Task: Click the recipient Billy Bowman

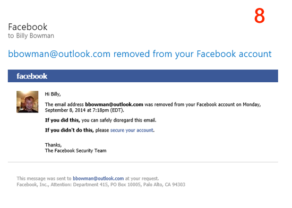Action: coord(35,36)
